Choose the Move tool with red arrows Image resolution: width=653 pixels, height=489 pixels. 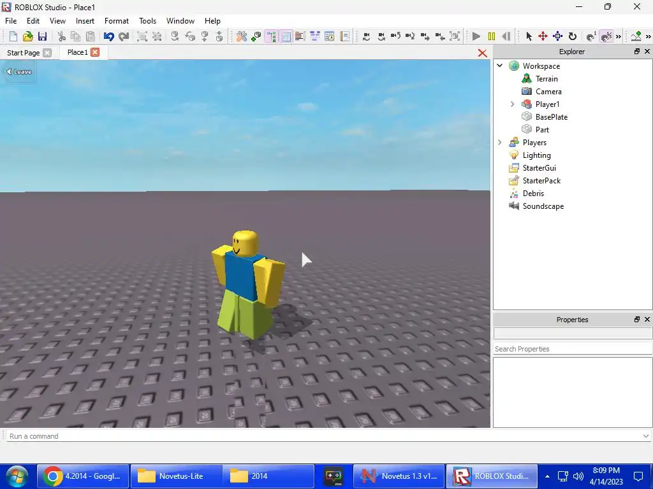coord(543,36)
